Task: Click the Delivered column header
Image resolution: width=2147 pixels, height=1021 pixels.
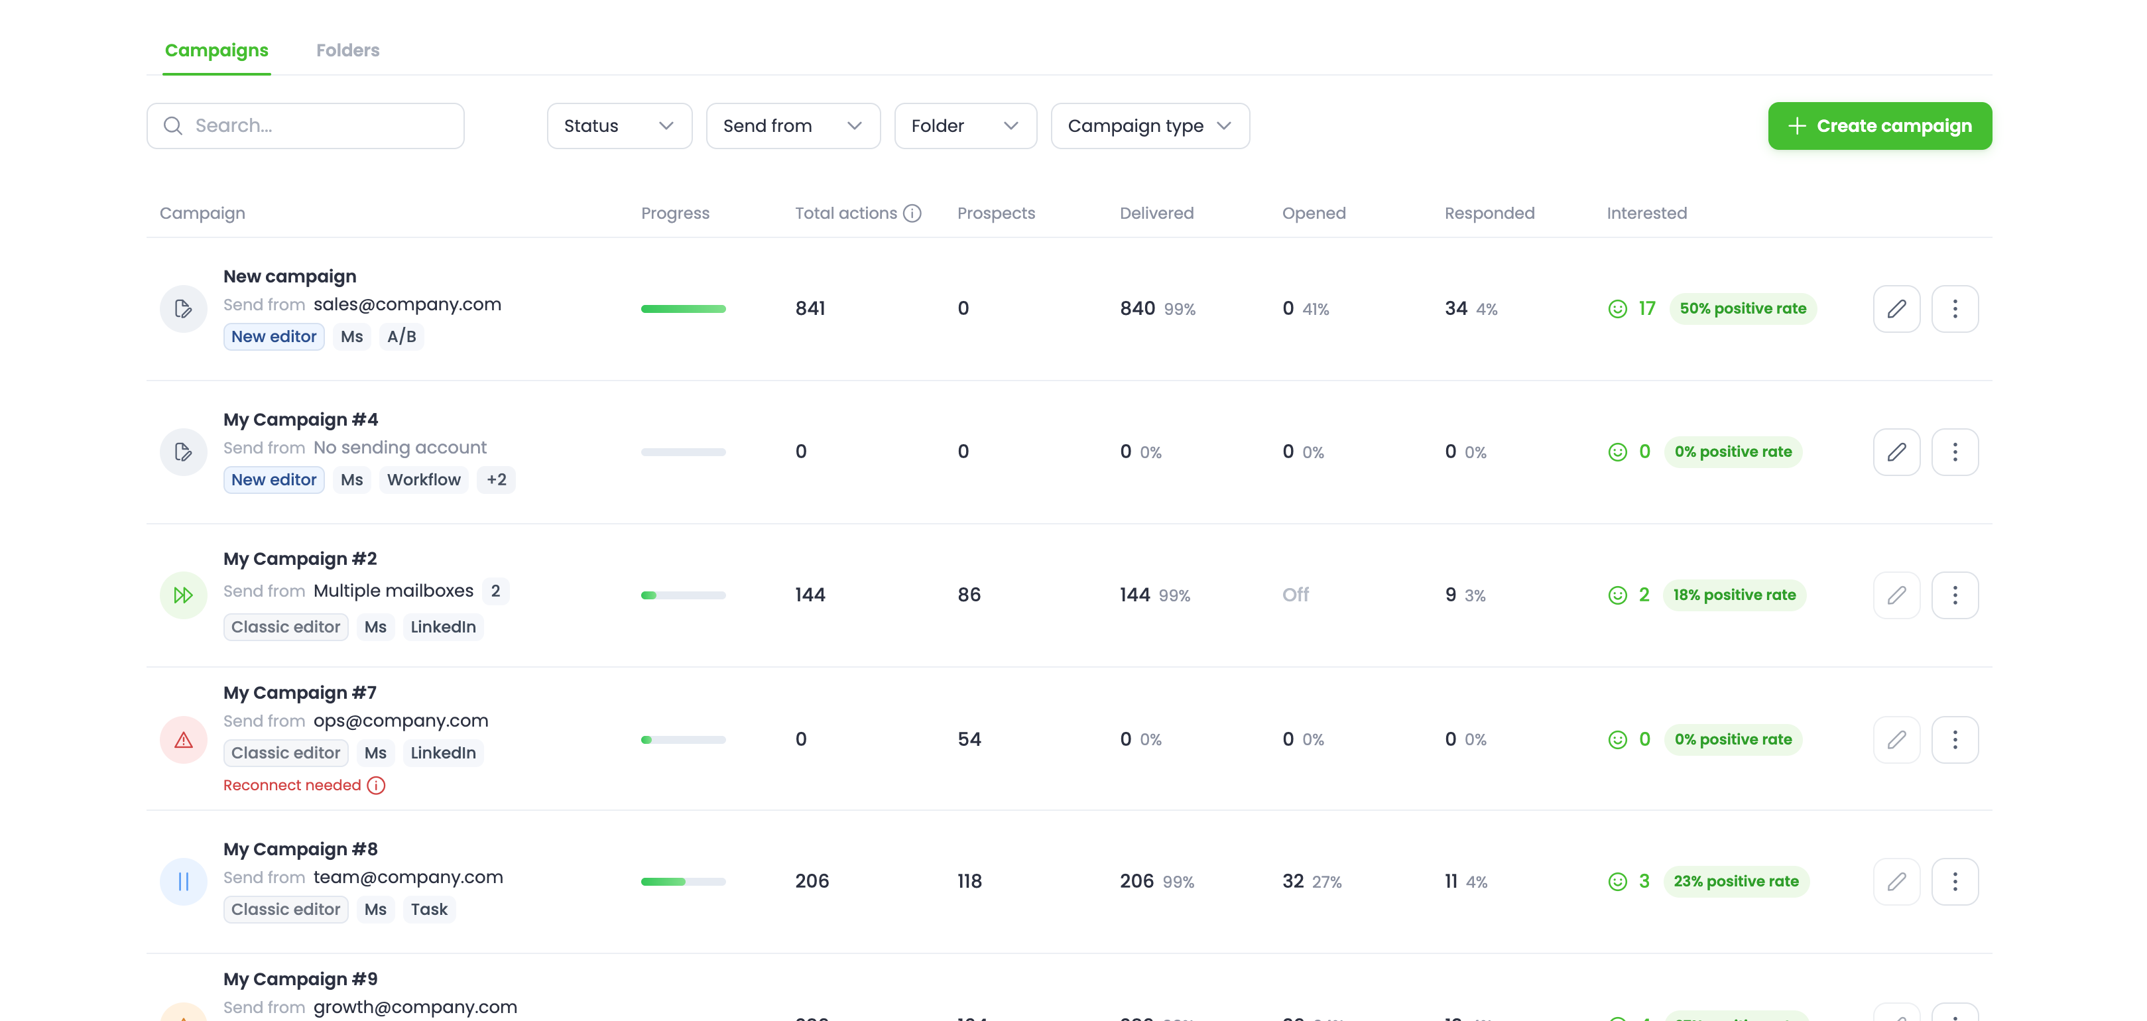Action: pyautogui.click(x=1156, y=213)
